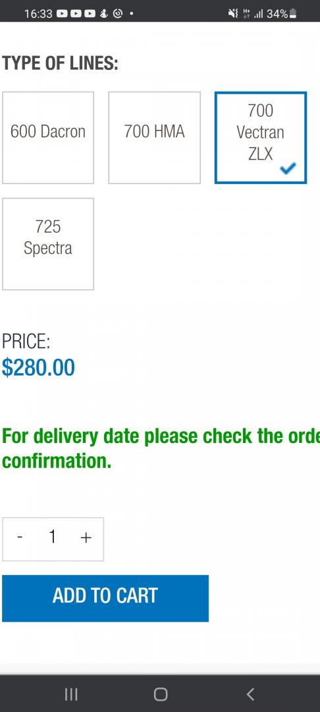Image resolution: width=320 pixels, height=712 pixels.
Task: Add the item to cart
Action: (105, 598)
